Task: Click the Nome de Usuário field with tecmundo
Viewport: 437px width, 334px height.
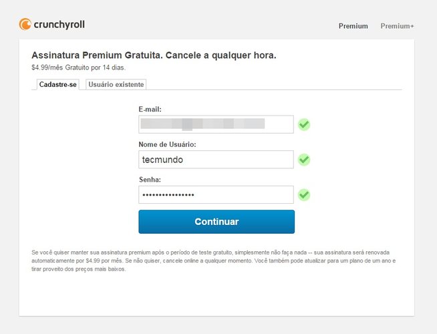Action: tap(216, 160)
